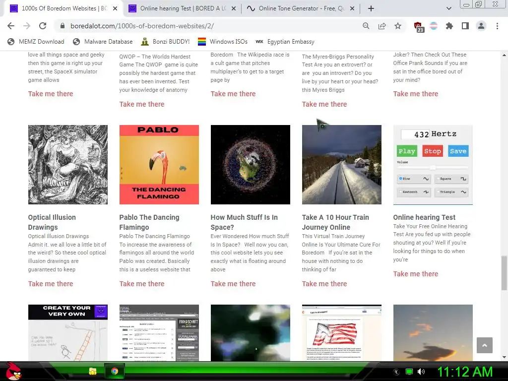Go back to the previous page

[x=11, y=26]
